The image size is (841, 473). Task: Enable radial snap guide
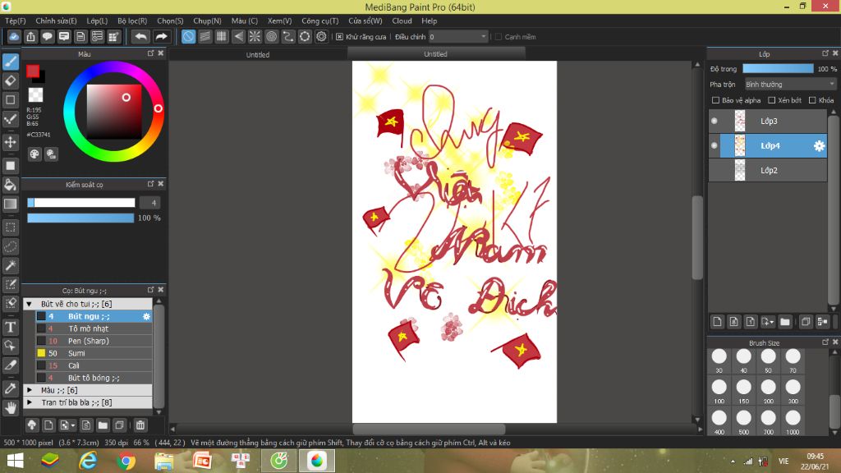255,36
